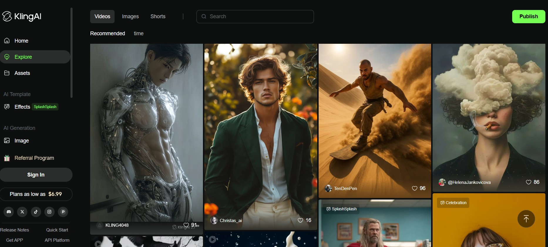Like the @HelenaJankovicova video with heart icon
This screenshot has height=247, width=548.
tap(529, 182)
